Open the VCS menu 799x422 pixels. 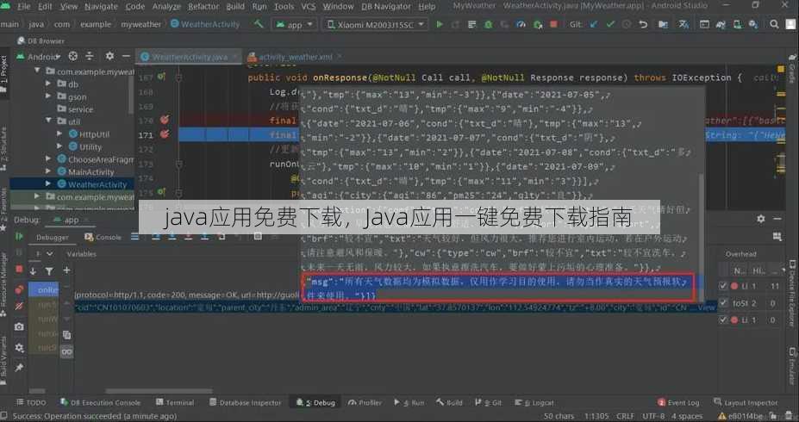click(x=308, y=7)
